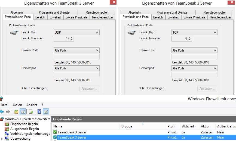The image size is (236, 141).
Task: Click the Überwachung tree icon
Action: pos(7,139)
